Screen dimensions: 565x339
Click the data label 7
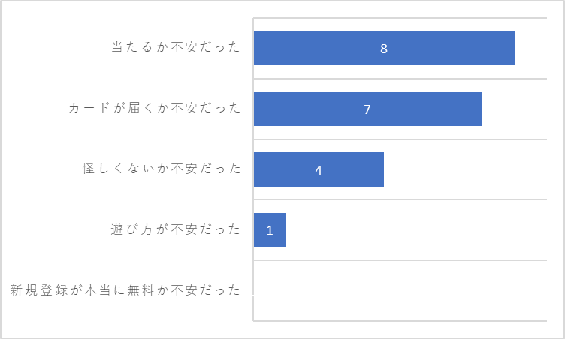(x=367, y=109)
